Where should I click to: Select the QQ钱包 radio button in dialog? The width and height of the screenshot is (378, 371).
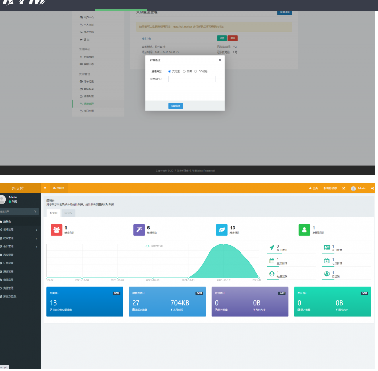click(196, 71)
